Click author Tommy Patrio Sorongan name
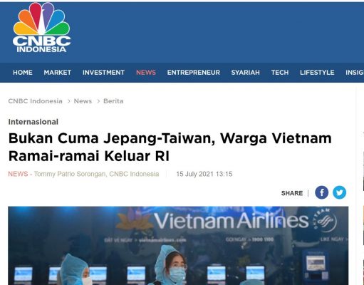The height and width of the screenshot is (285, 364). 70,174
